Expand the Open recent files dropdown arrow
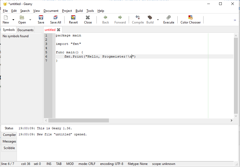This screenshot has height=167, width=240. click(x=30, y=20)
